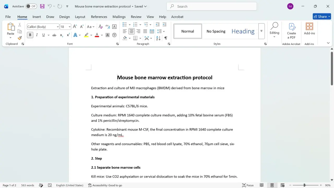This screenshot has height=188, width=334.
Task: Increase paragraph indent
Action: coord(164,24)
